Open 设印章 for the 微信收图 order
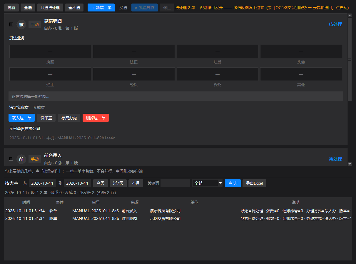 (x=46, y=118)
